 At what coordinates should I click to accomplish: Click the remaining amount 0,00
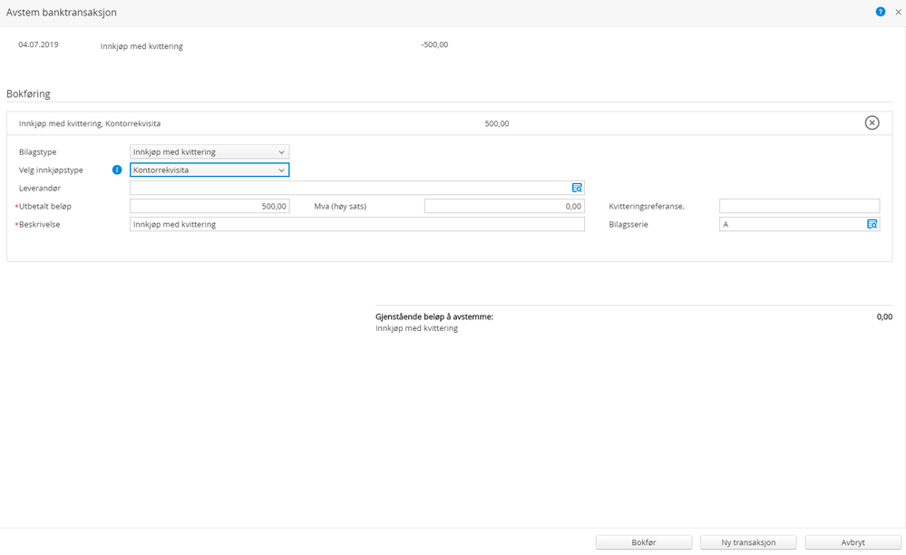click(x=884, y=316)
